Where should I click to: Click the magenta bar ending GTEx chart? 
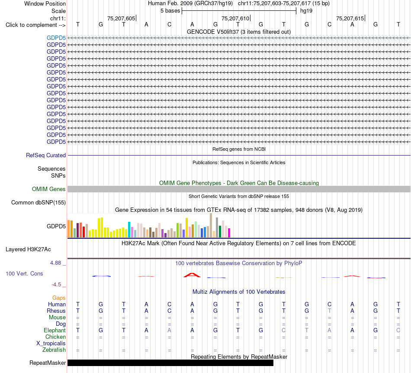pyautogui.click(x=229, y=233)
